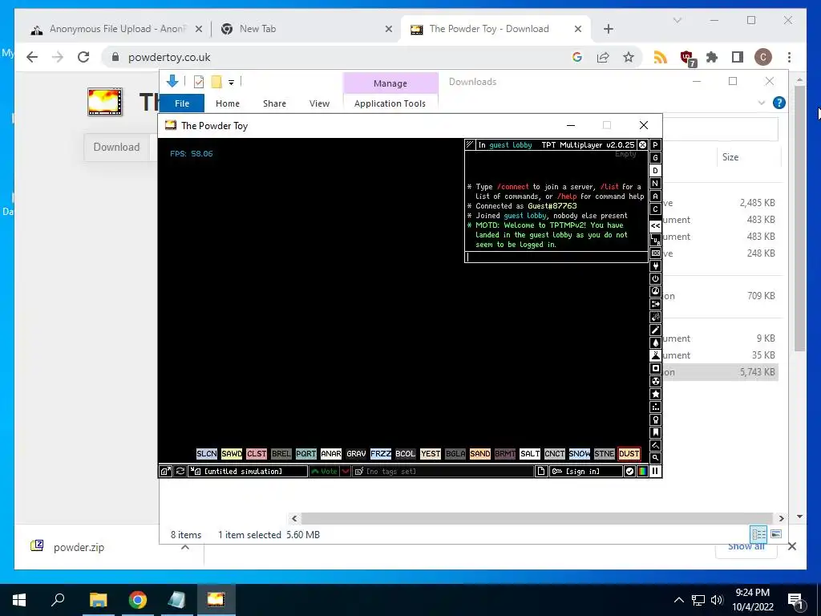This screenshot has height=616, width=821.
Task: Click Chrome icon on Windows taskbar
Action: pyautogui.click(x=137, y=599)
